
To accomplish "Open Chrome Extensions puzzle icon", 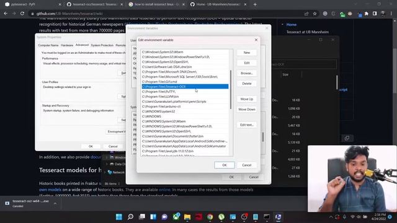I will [x=367, y=14].
